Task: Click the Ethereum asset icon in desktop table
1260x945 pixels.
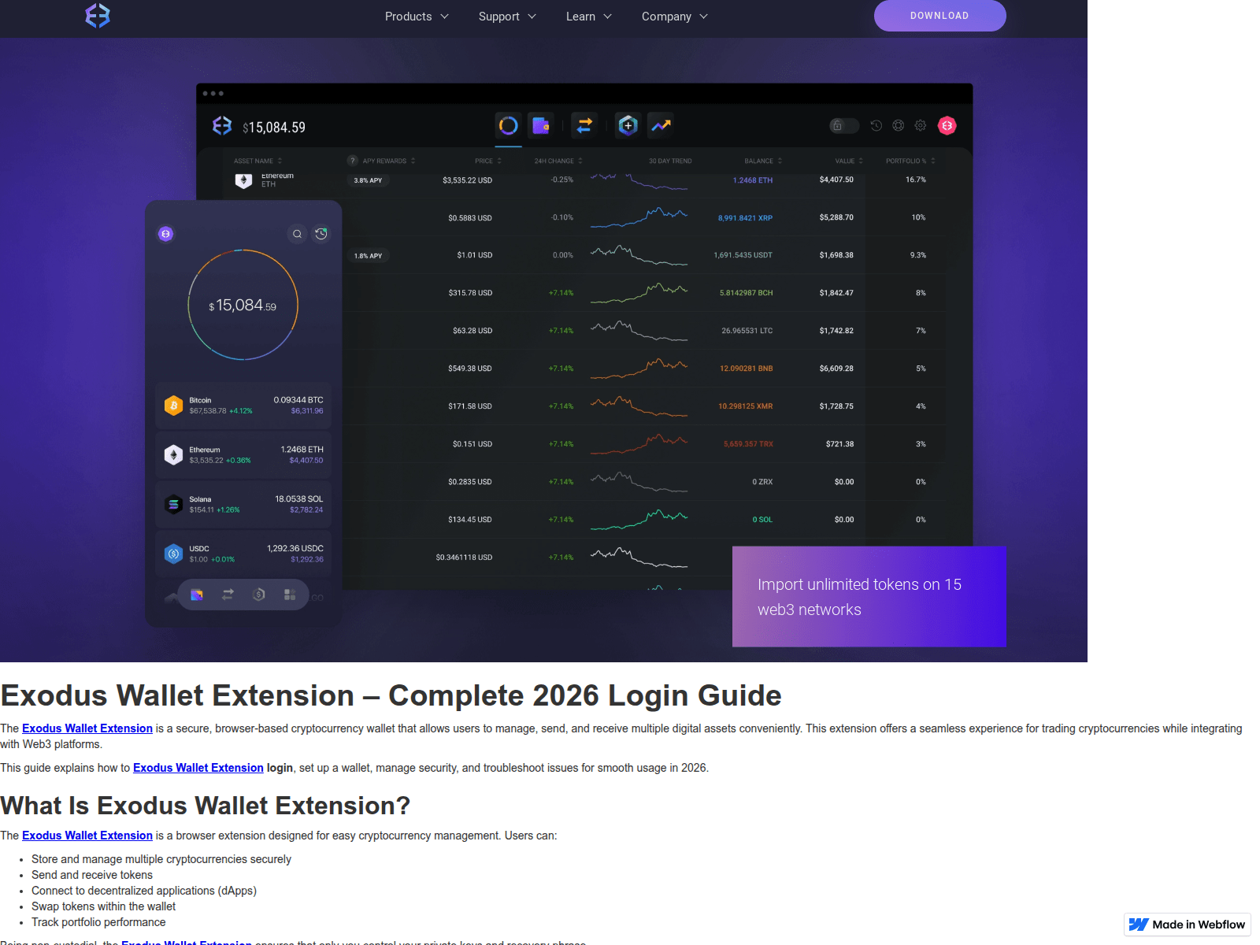Action: click(x=243, y=180)
